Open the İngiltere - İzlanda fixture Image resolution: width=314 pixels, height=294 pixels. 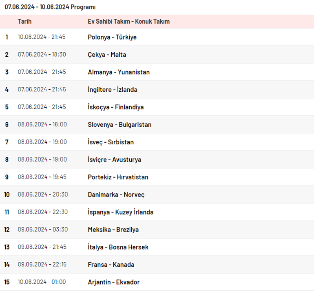click(157, 90)
